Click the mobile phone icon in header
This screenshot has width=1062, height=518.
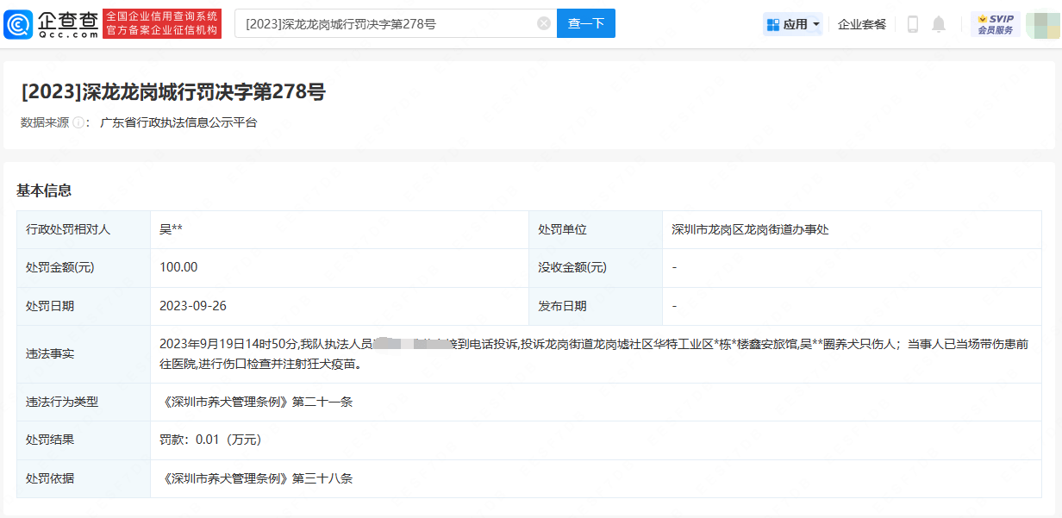pyautogui.click(x=913, y=24)
